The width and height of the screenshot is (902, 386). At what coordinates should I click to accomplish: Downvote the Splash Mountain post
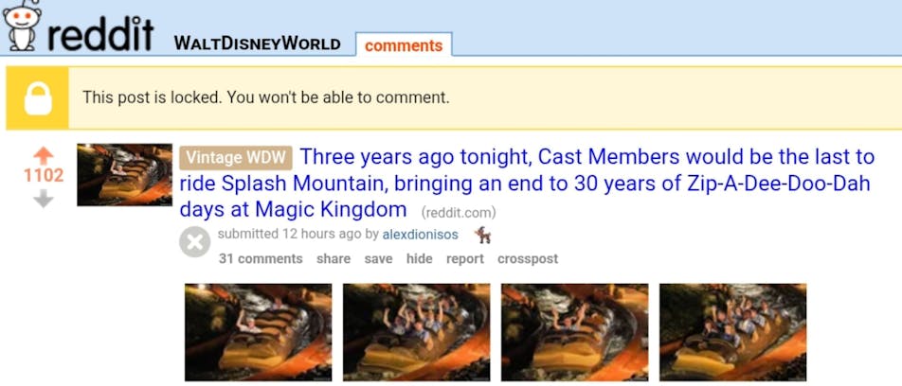44,199
